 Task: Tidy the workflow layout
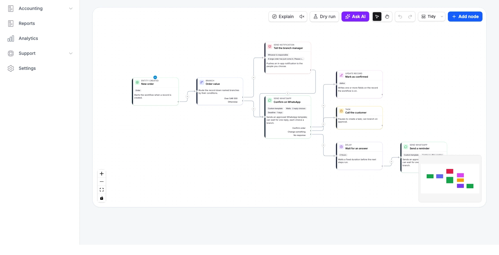429,17
